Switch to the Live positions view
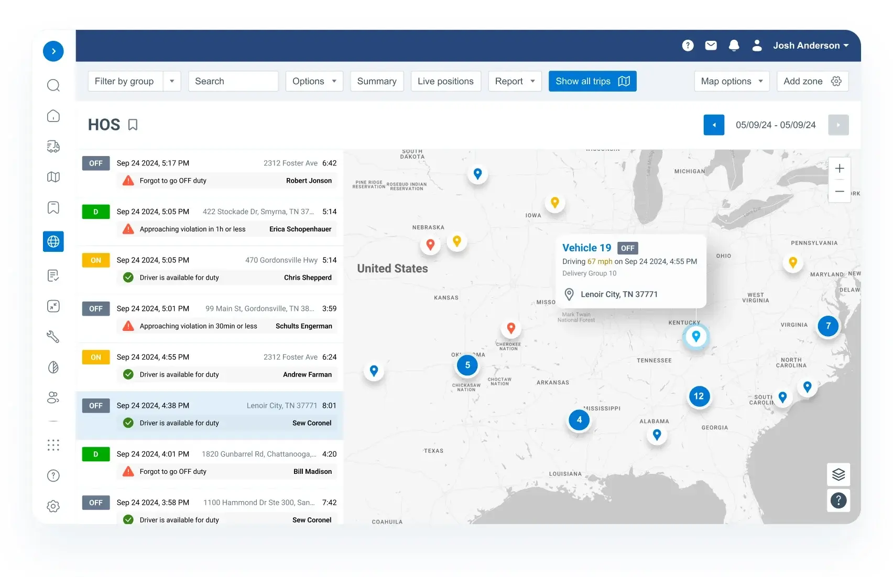Screen dimensions: 893x577 pos(445,81)
